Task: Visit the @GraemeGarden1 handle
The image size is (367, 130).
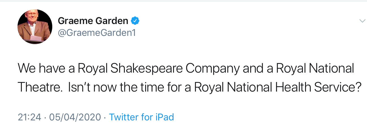Action: click(97, 32)
